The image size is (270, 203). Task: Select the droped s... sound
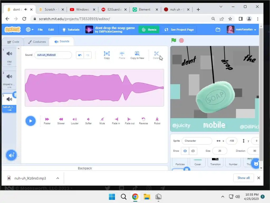9,80
